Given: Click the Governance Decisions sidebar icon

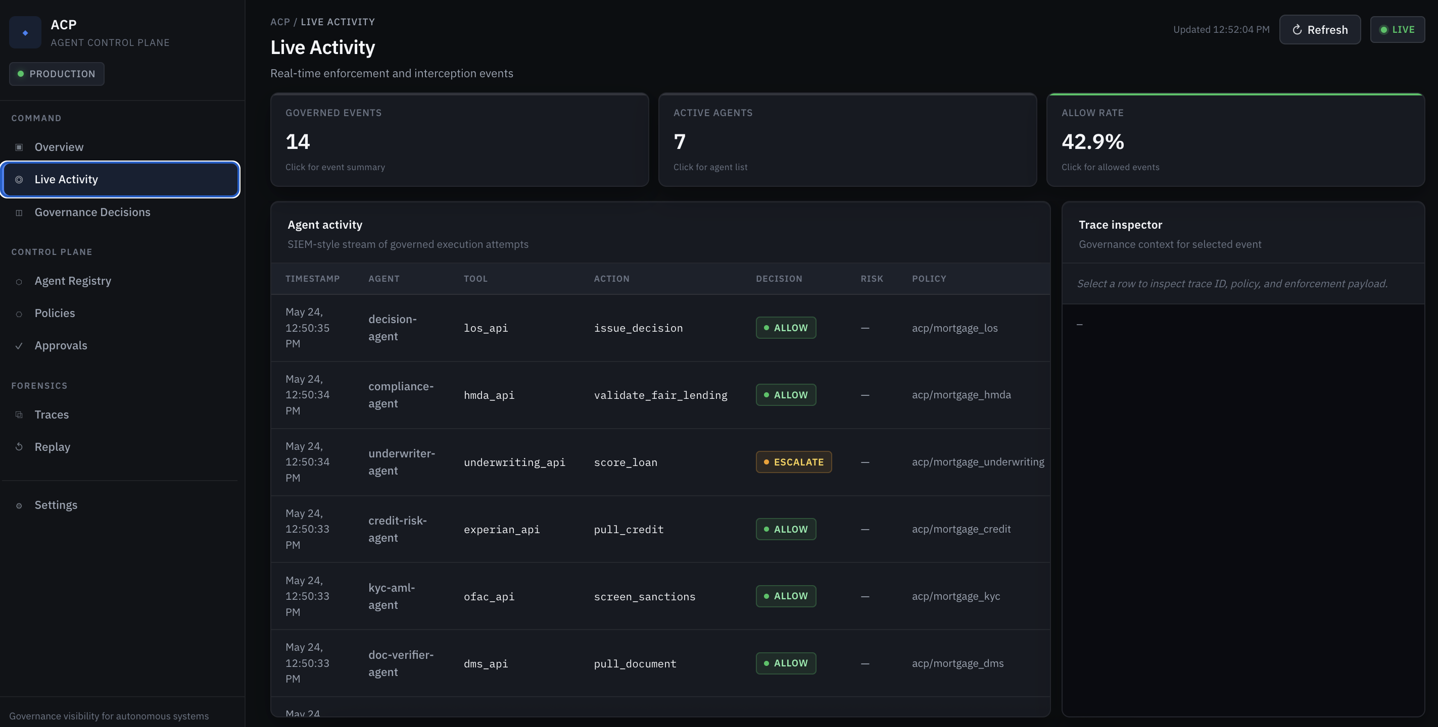Looking at the screenshot, I should [19, 213].
